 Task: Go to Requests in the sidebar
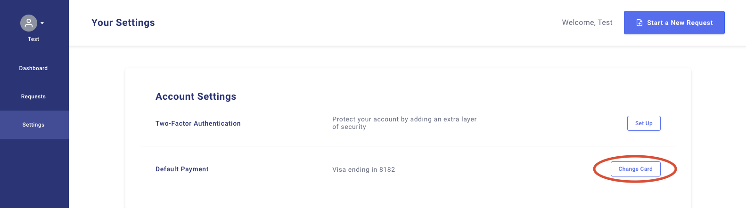click(33, 96)
